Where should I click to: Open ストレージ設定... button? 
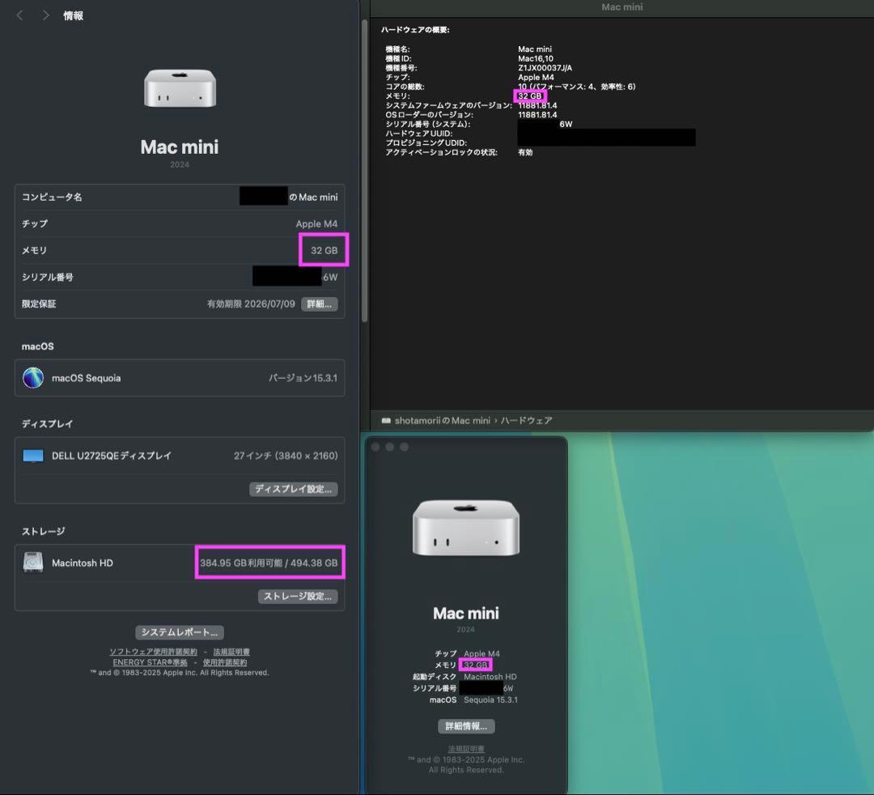(298, 597)
